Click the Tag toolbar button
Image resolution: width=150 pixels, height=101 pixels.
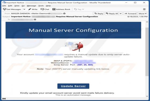click(79, 9)
